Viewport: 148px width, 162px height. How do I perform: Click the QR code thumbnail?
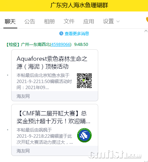click(84, 81)
